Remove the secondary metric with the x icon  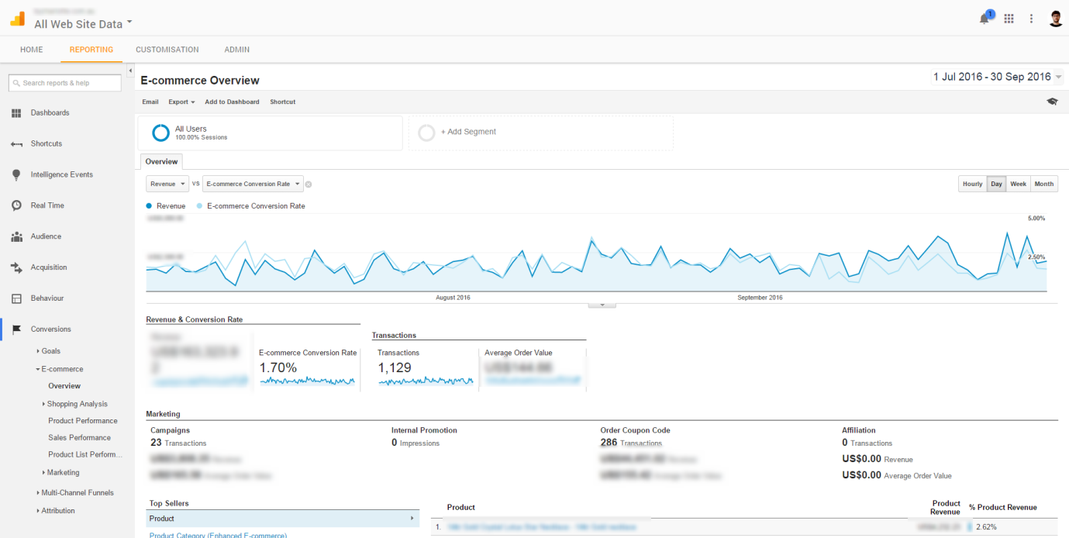pos(309,185)
